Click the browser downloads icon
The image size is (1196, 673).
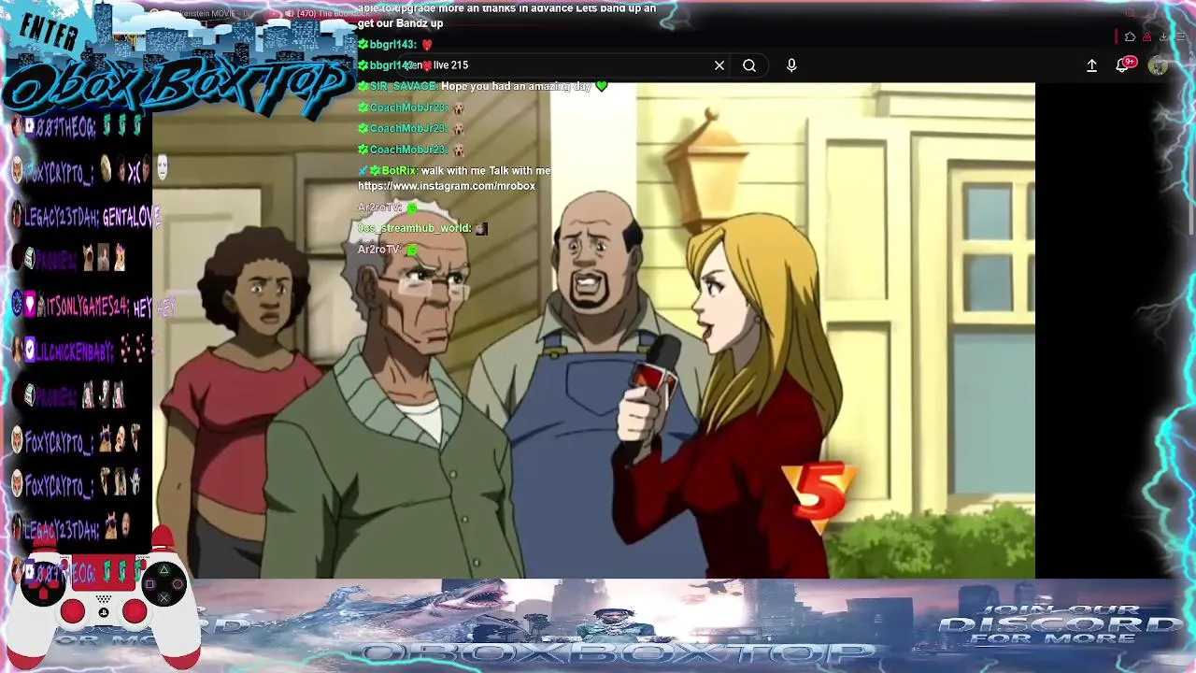coord(1163,37)
